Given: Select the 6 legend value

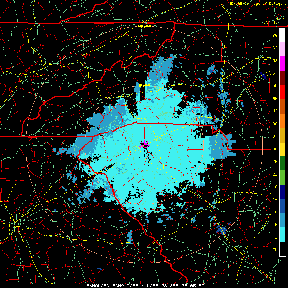Looking at the screenshot, I should tap(276, 225).
